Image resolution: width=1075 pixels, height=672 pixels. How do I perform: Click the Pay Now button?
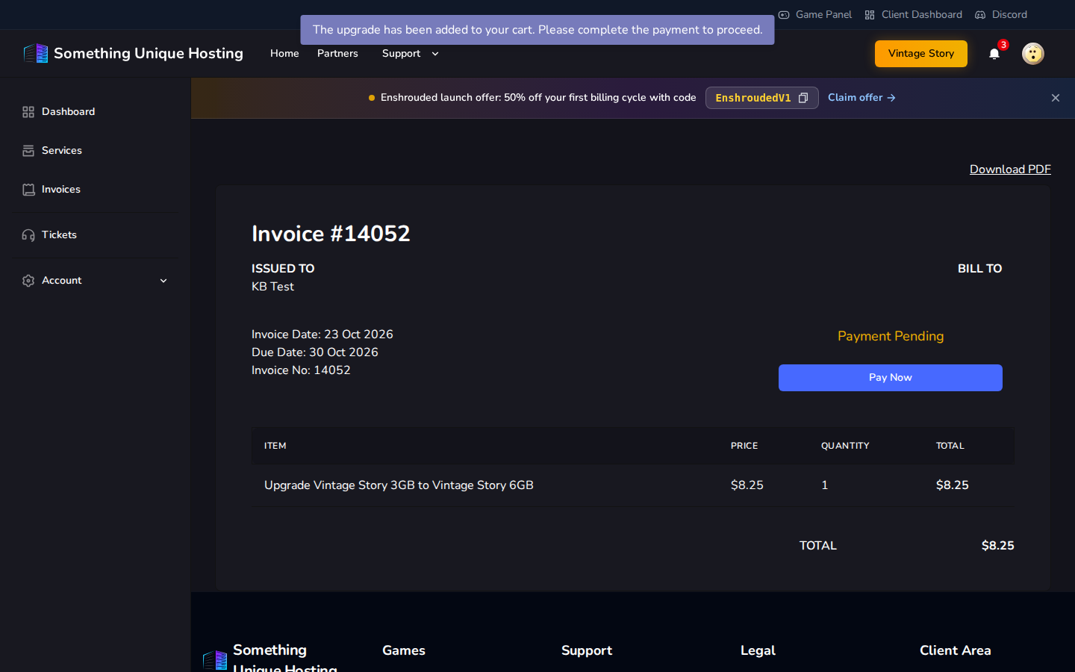[891, 378]
